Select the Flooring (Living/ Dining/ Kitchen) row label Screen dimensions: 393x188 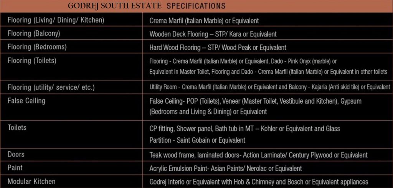(x=56, y=20)
